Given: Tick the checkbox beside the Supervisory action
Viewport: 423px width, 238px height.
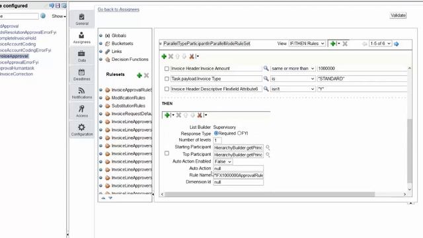Looking at the screenshot, I should coord(167,153).
